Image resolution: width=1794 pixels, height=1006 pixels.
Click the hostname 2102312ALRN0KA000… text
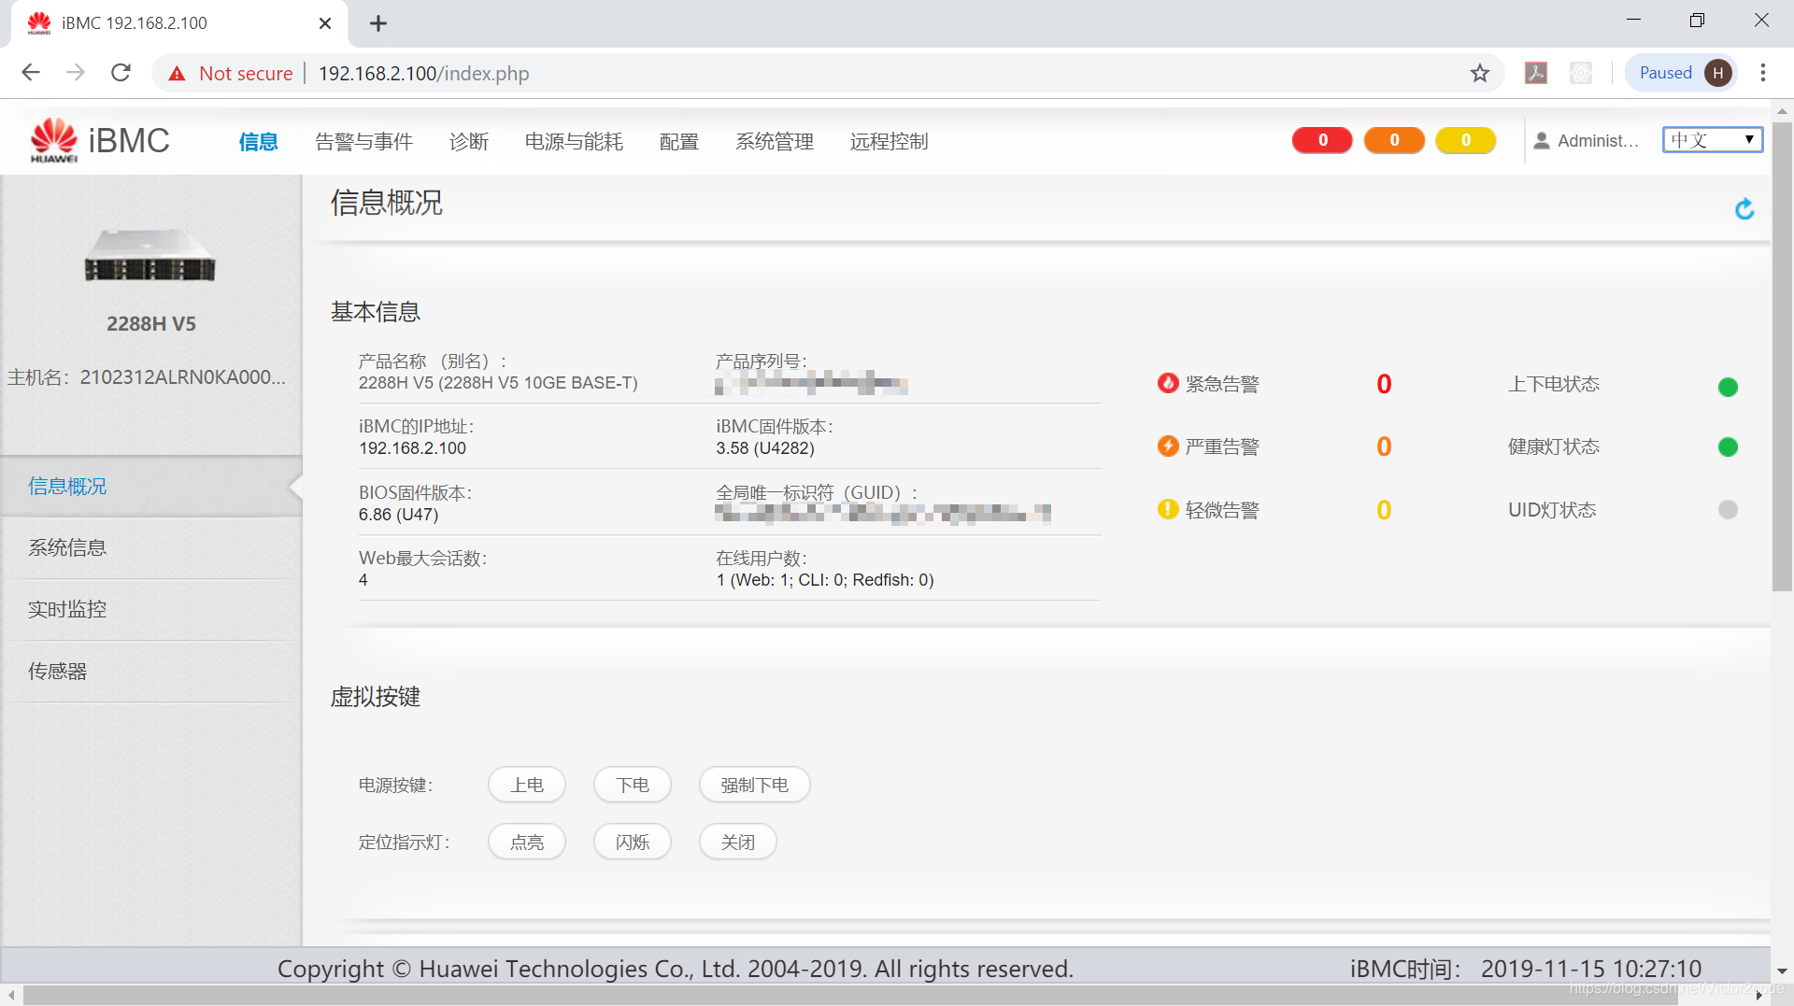182,377
